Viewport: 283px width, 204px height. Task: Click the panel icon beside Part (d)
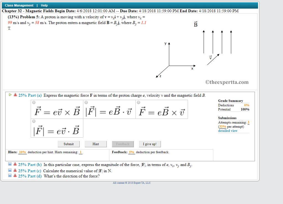tap(10, 176)
